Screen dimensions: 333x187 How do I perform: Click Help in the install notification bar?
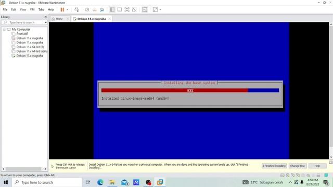click(x=317, y=166)
